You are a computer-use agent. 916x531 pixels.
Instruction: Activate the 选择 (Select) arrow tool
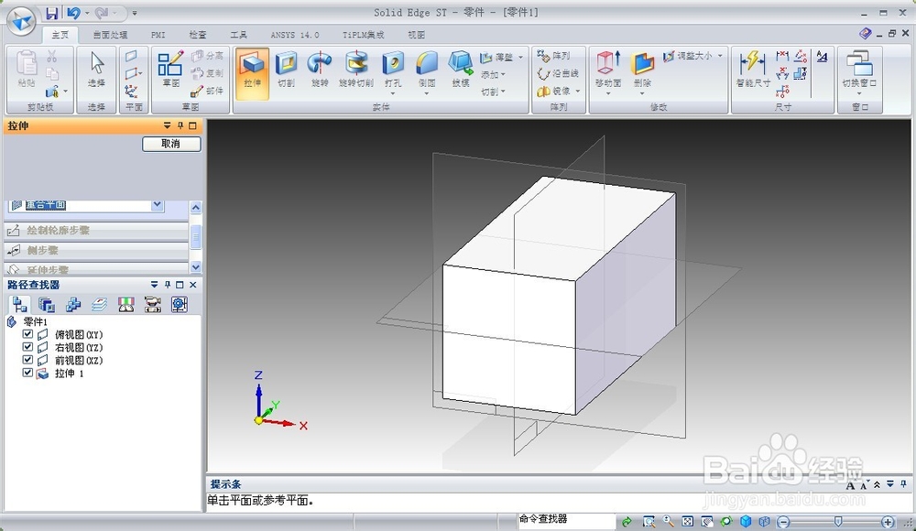coord(97,70)
